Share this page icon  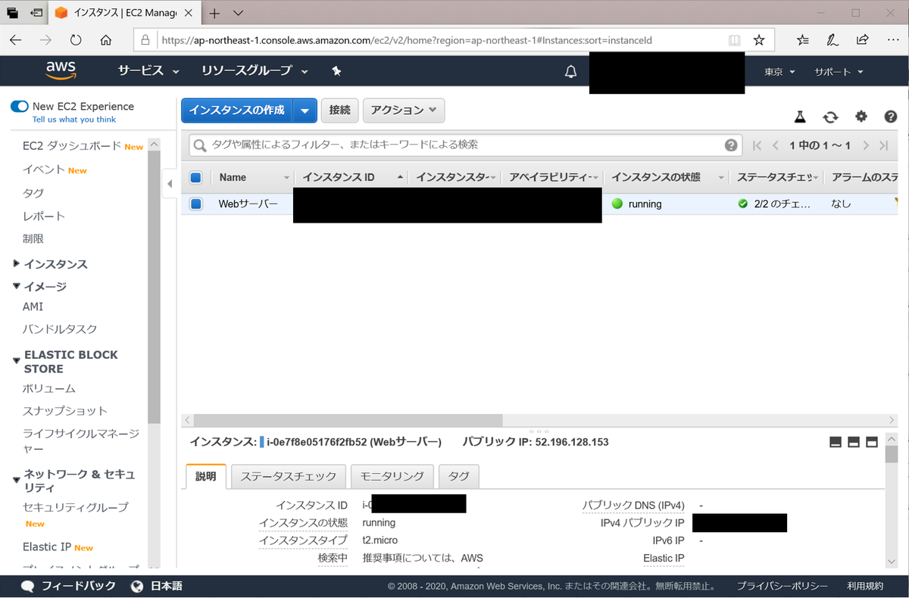point(863,39)
